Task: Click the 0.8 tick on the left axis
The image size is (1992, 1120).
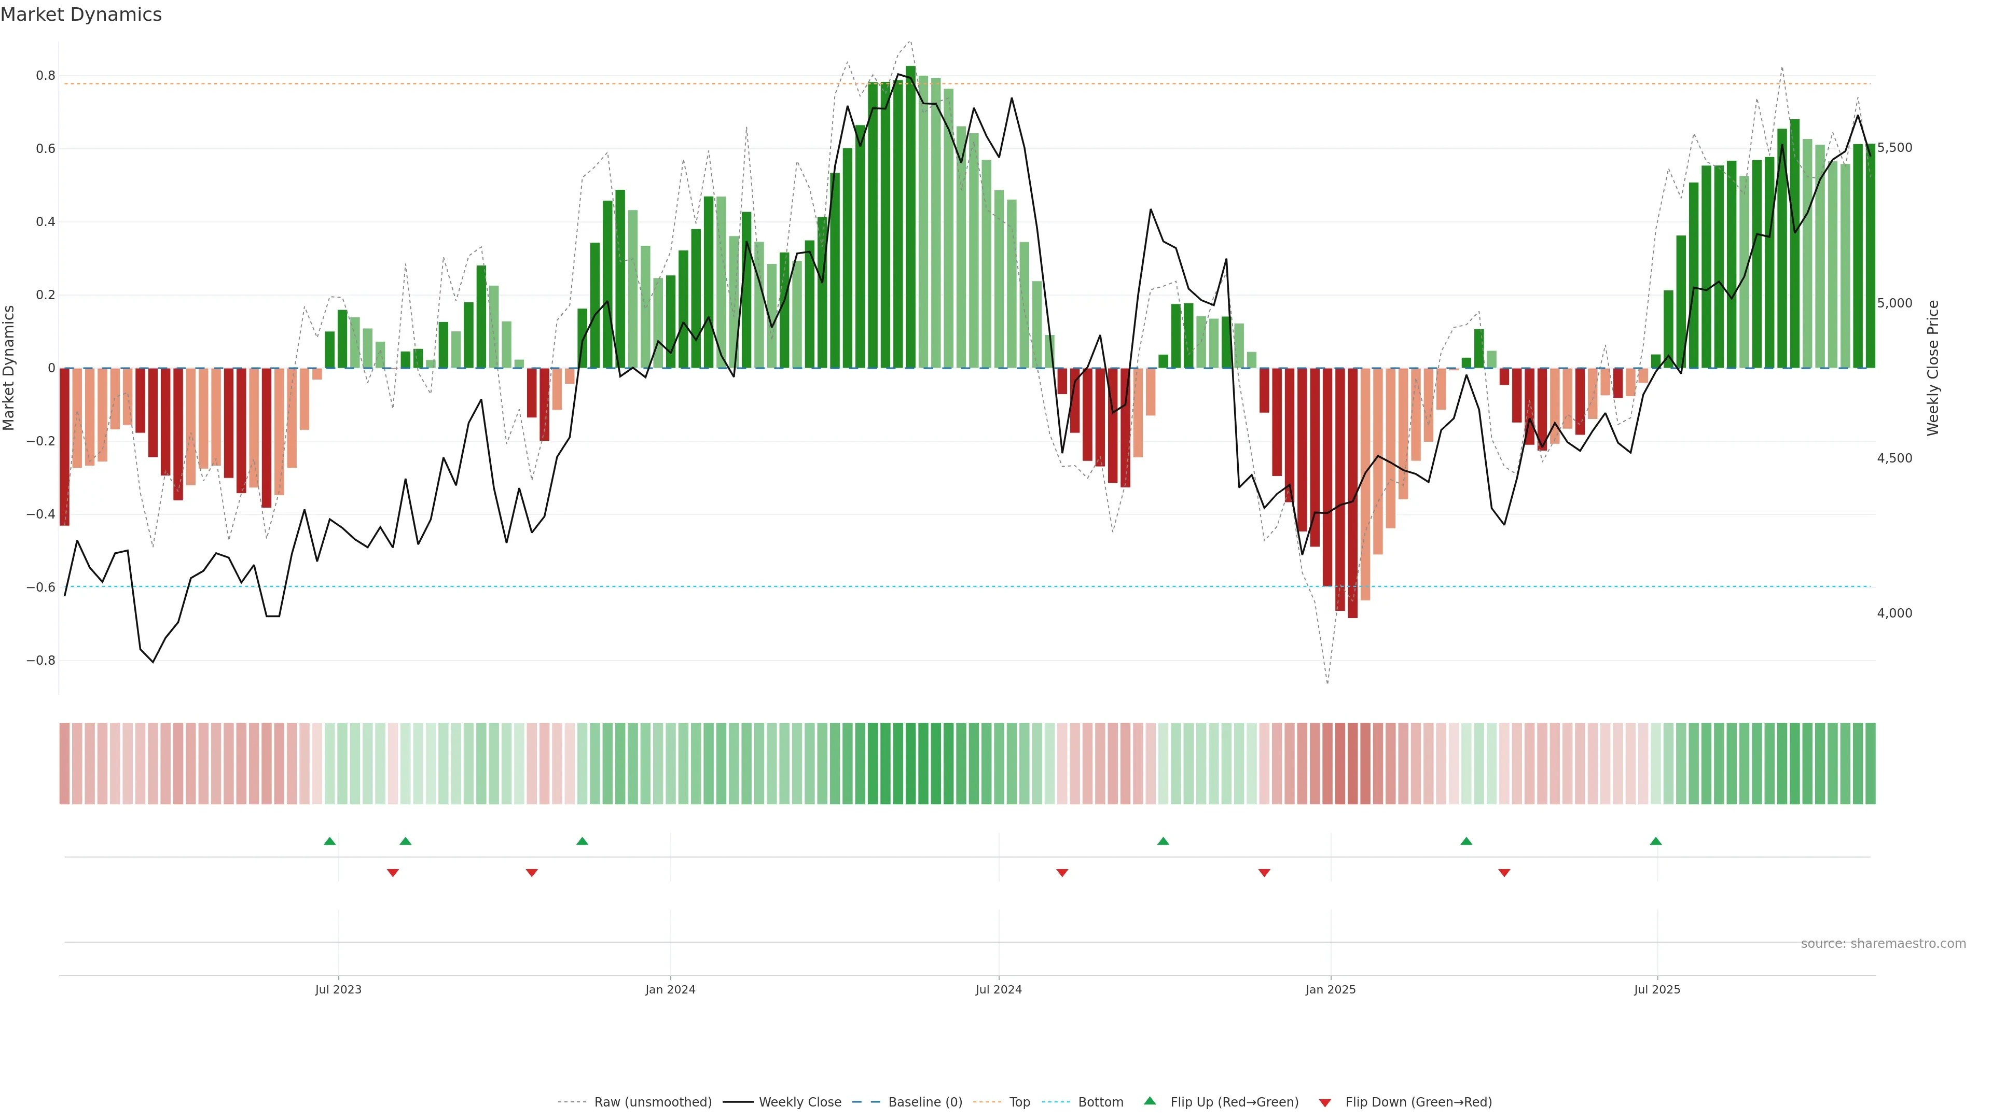Action: pyautogui.click(x=46, y=76)
